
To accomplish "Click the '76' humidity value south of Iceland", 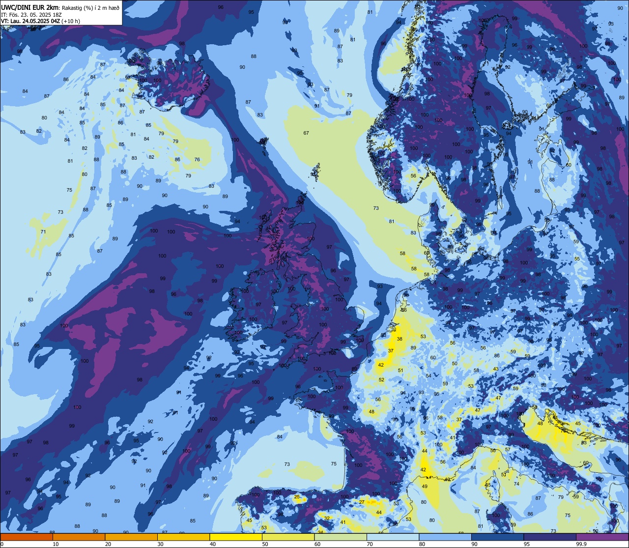I will pyautogui.click(x=197, y=159).
